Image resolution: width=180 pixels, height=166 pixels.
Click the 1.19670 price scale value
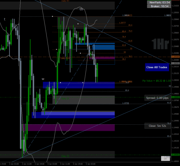(x=175, y=107)
